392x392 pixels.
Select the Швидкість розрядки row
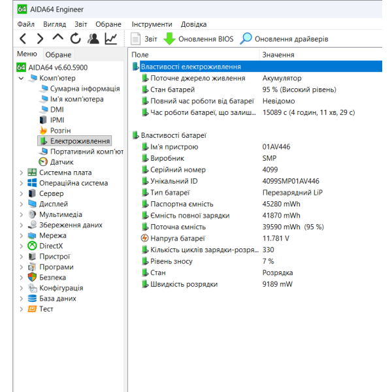click(x=217, y=284)
